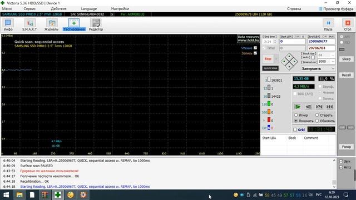Select the Починить radio button
Image resolution: width=356 pixels, height=200 pixels.
(296, 121)
